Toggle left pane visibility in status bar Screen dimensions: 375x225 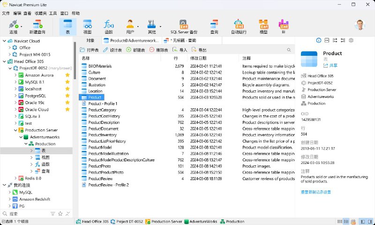click(x=362, y=222)
